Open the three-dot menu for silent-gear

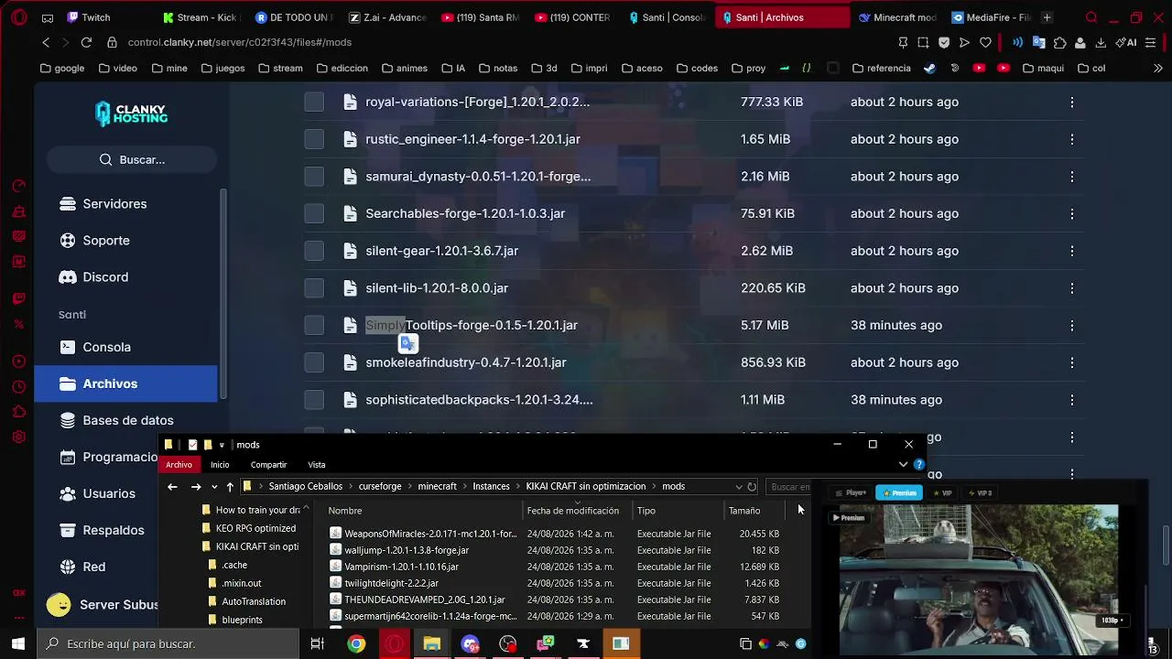(1071, 251)
